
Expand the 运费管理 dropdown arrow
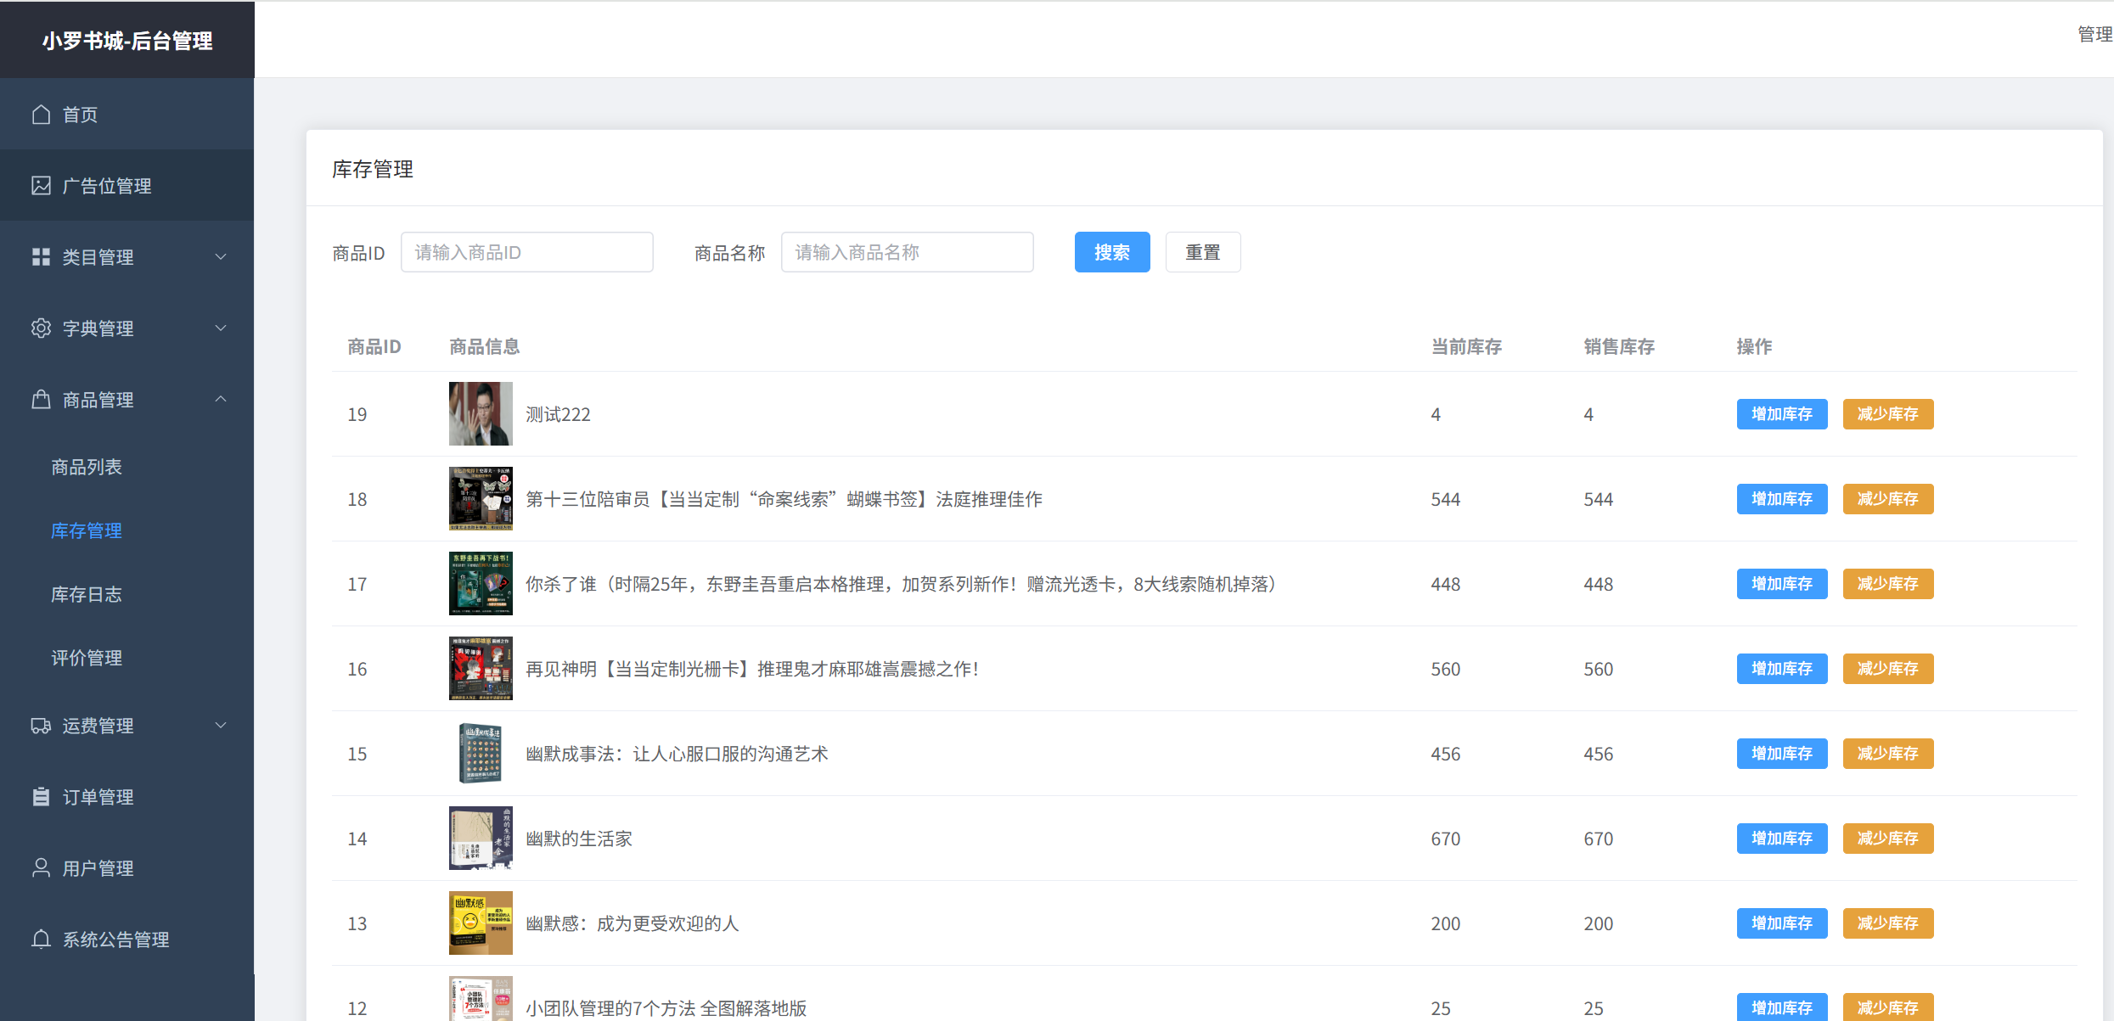pos(221,725)
